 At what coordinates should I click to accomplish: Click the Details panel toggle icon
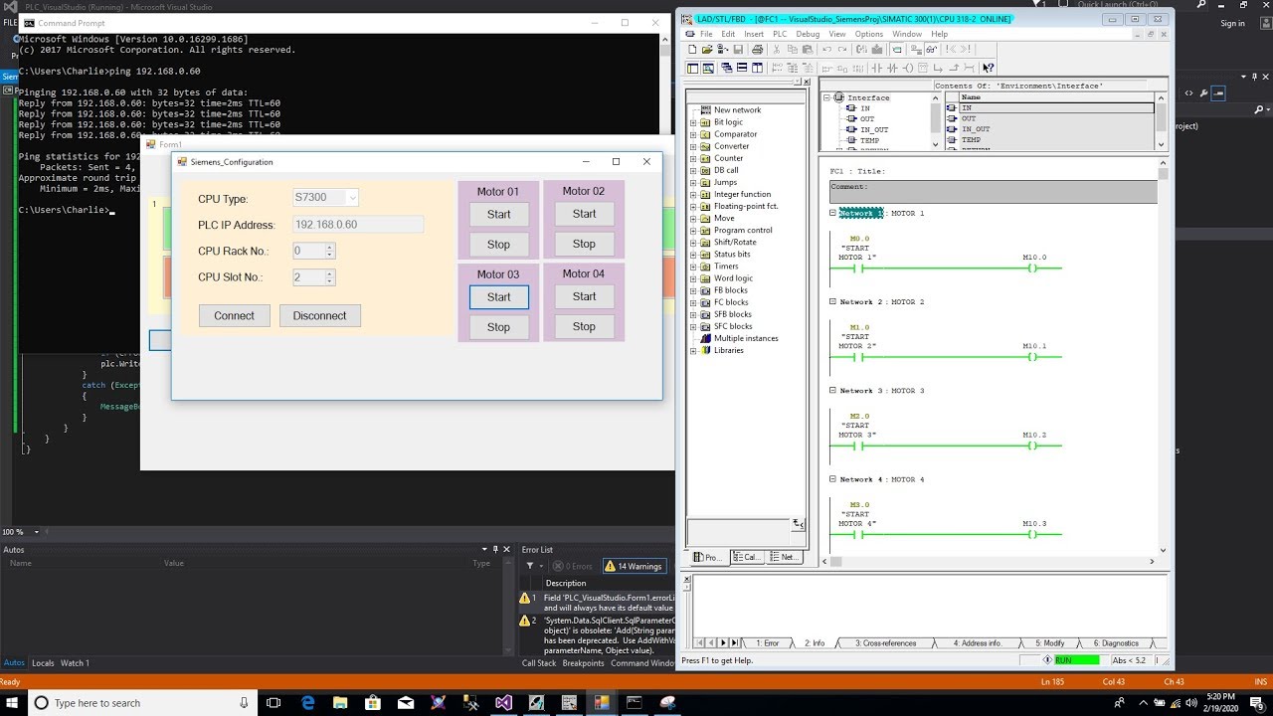tap(708, 69)
